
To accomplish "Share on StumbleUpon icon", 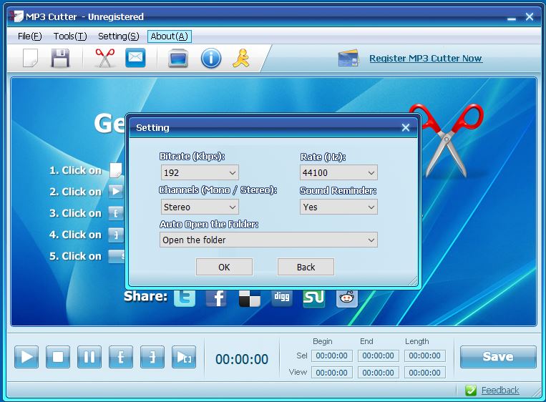I will 313,298.
